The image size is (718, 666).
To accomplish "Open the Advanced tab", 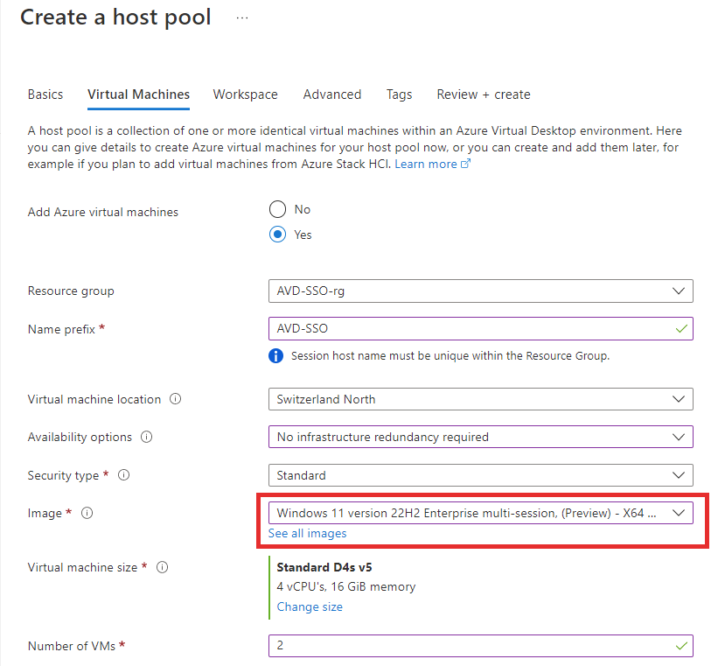I will pyautogui.click(x=332, y=95).
